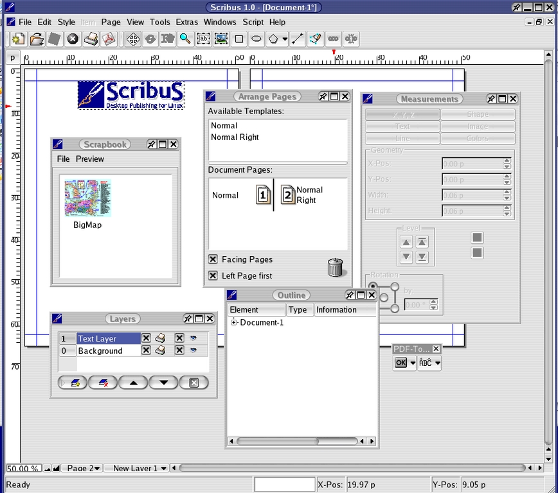Select the Insert Picture frame tool
Viewport: 558px width, 493px height.
click(x=221, y=39)
